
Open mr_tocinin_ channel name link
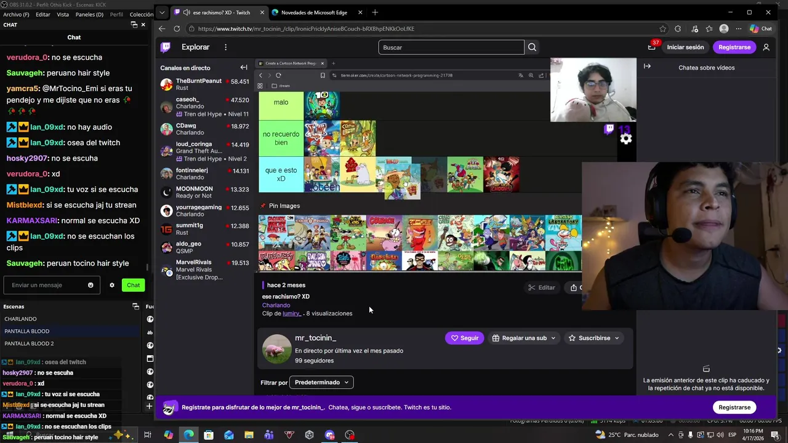(315, 338)
